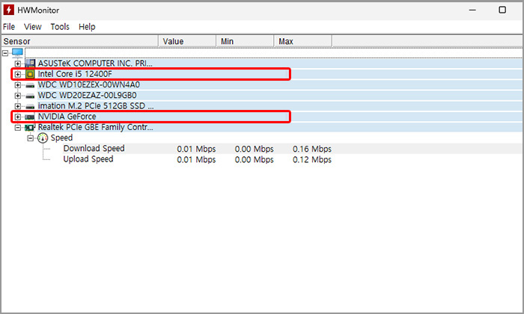Click the Speed gauge icon
The height and width of the screenshot is (314, 524).
coord(43,138)
